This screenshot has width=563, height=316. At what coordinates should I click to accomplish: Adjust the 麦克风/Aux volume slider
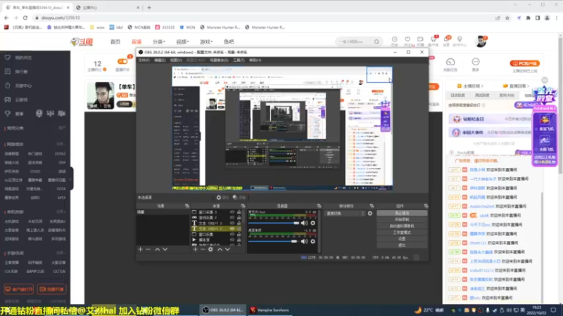point(274,223)
